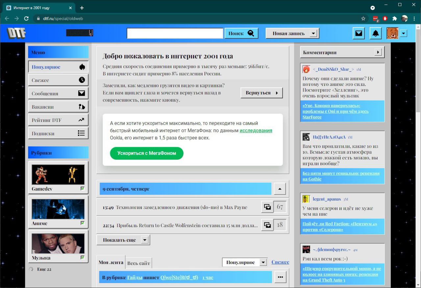Expand the Комментарии panel arrow
421x288 pixels.
(x=378, y=52)
